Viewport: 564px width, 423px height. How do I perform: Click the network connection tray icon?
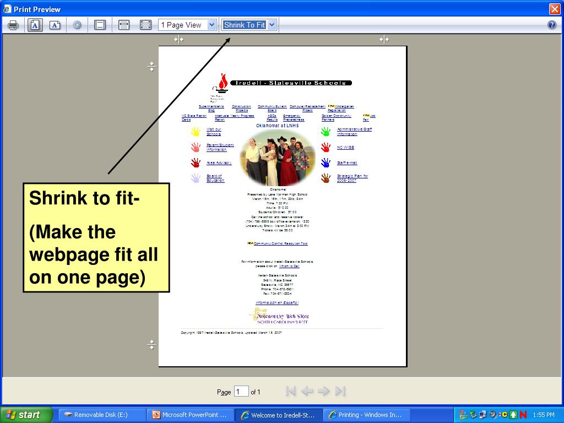pyautogui.click(x=482, y=415)
